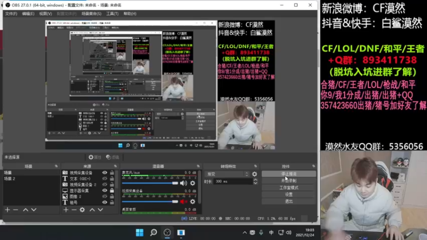Click the camera icon of 视频采集设备 source
The height and width of the screenshot is (240, 427).
[65, 172]
